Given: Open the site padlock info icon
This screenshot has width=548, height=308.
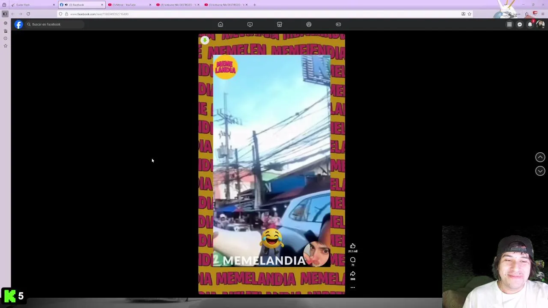Looking at the screenshot, I should tap(66, 14).
